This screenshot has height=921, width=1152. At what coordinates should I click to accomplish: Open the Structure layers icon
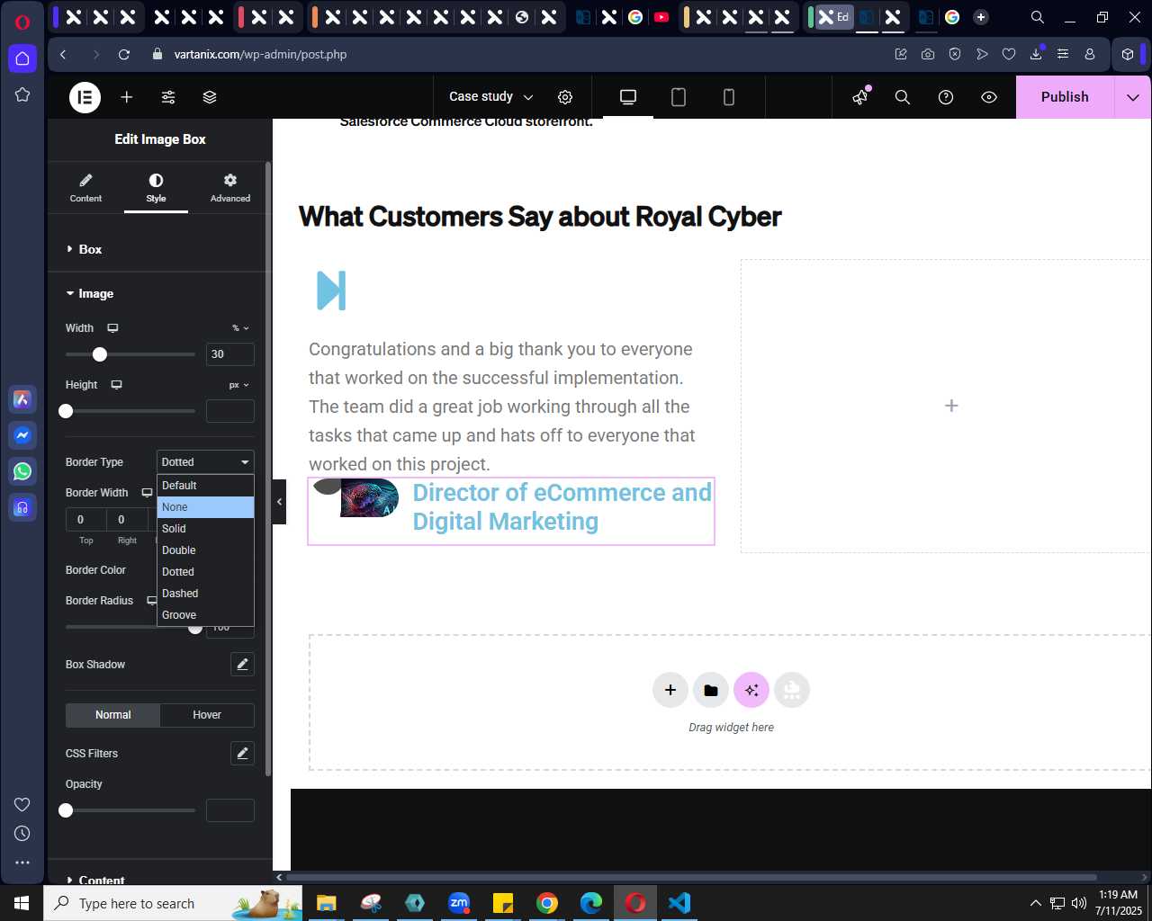click(x=210, y=97)
